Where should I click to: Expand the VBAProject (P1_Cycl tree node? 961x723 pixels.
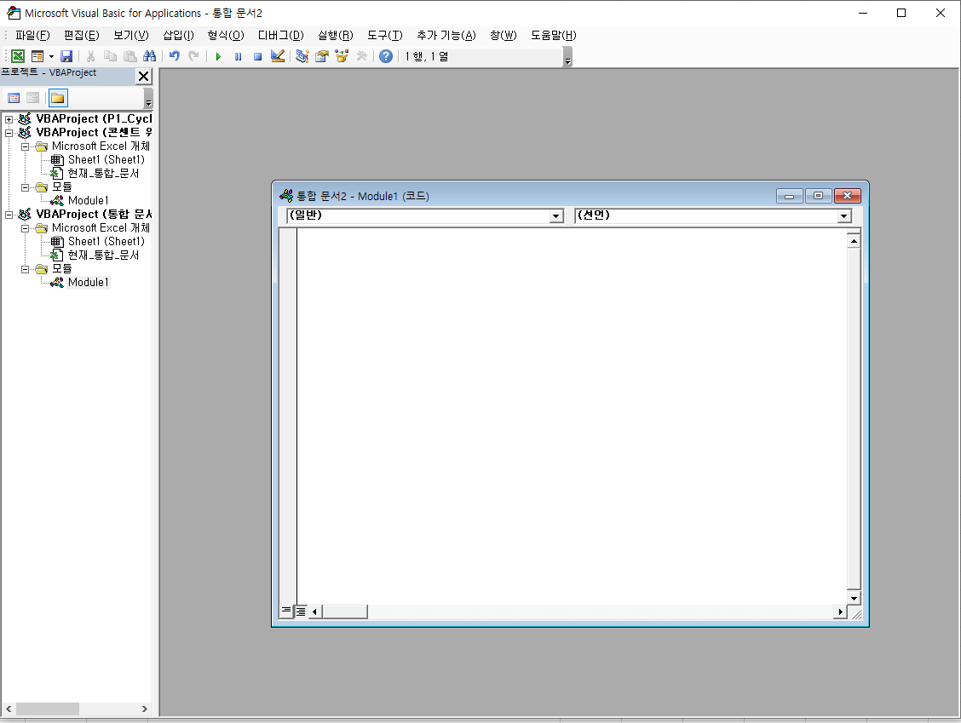(x=9, y=119)
